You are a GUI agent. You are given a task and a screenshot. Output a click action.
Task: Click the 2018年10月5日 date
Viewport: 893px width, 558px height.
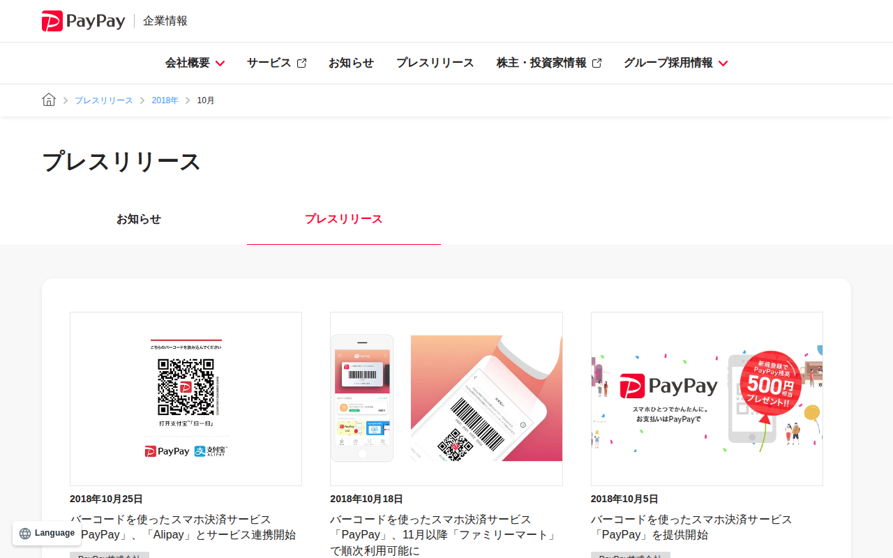[x=624, y=499]
